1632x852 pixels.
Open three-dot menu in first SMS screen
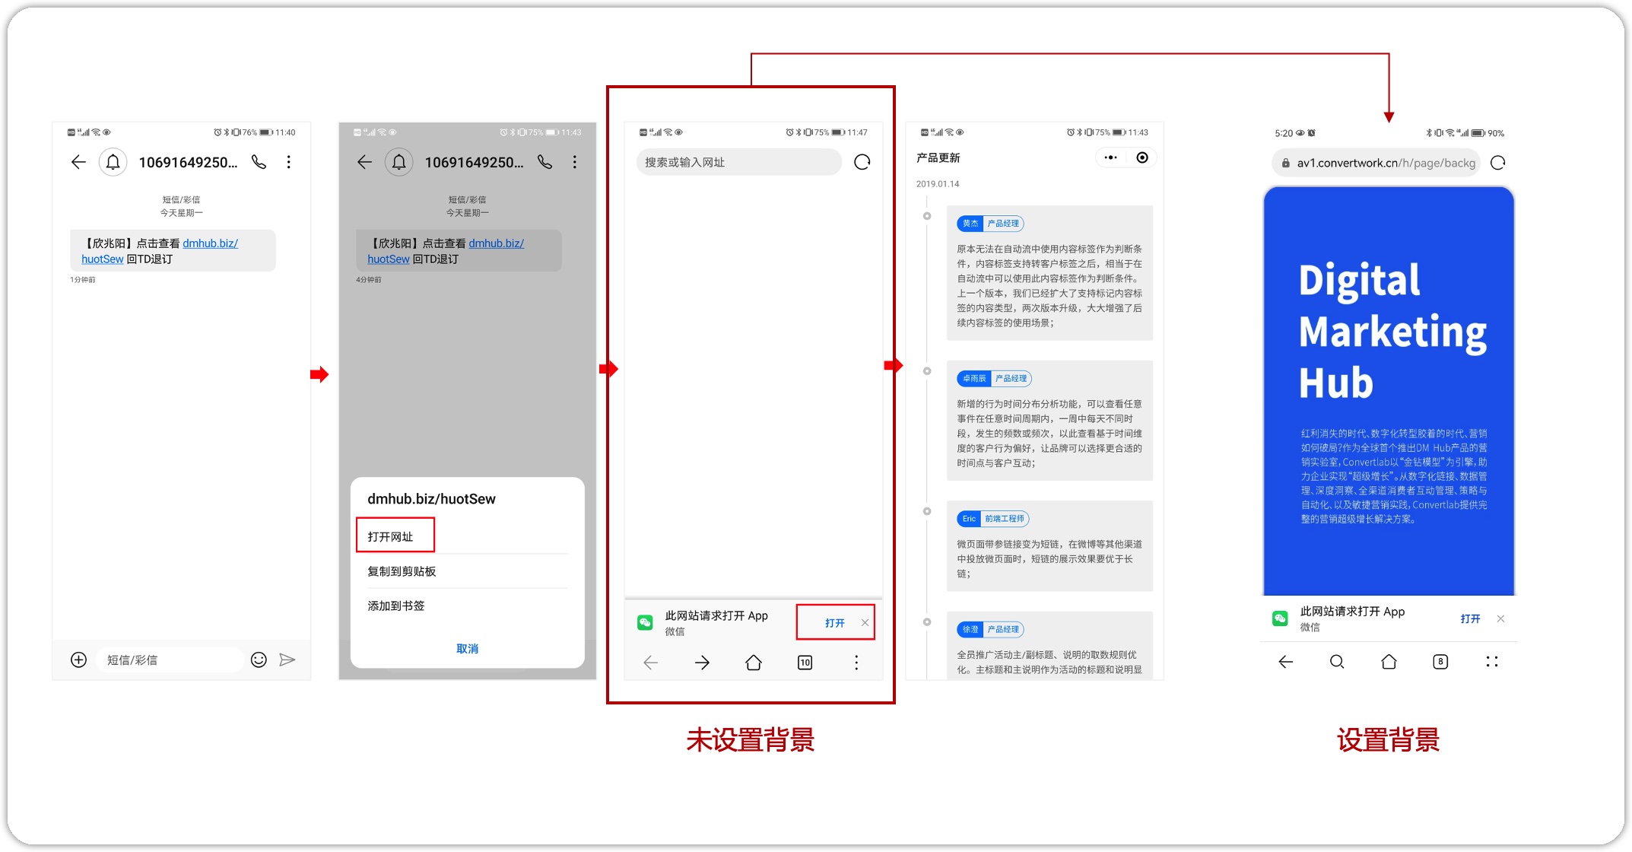click(289, 162)
